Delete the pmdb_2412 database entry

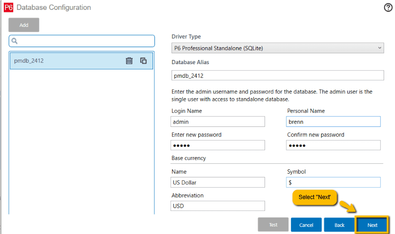pos(129,61)
